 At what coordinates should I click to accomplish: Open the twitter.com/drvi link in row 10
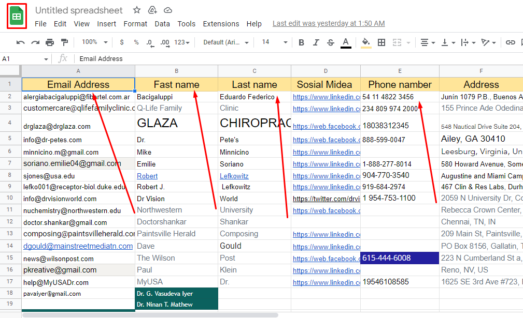326,199
